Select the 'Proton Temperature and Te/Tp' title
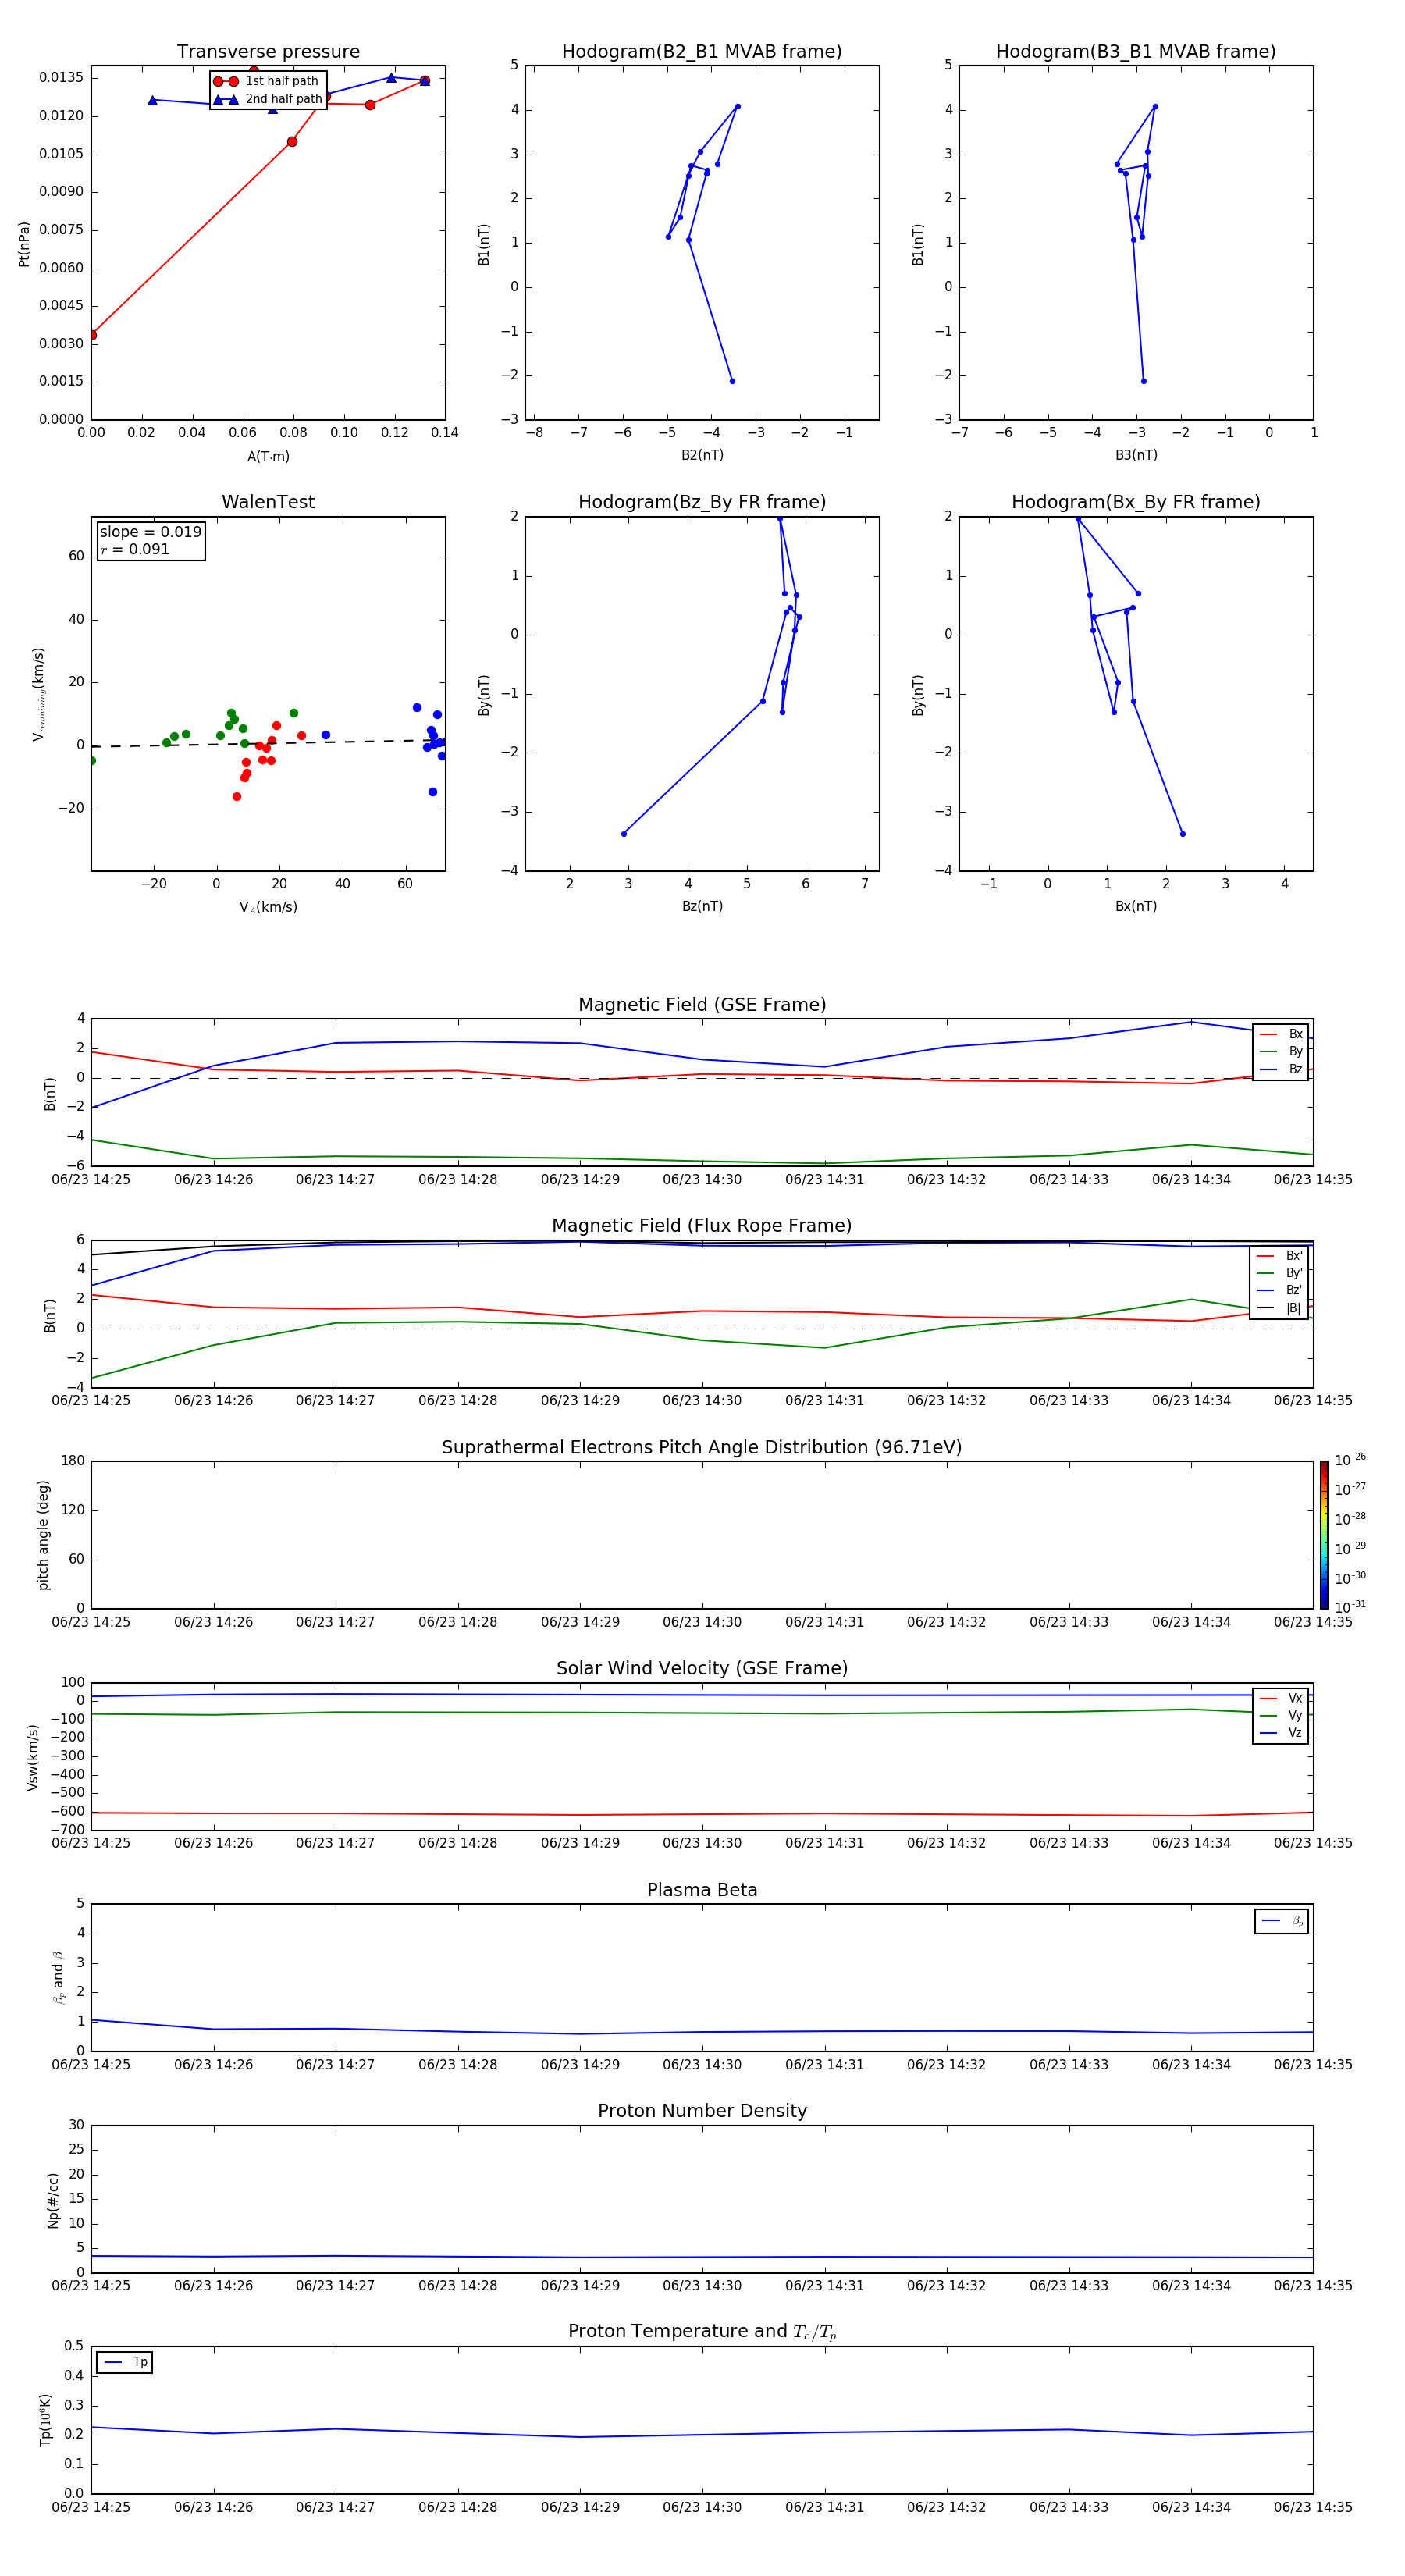Screen dimensions: 1405x2576 coord(702,2332)
